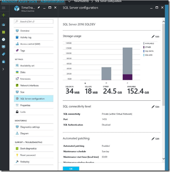Minimize the SQL Server configuration blade

click(151, 8)
